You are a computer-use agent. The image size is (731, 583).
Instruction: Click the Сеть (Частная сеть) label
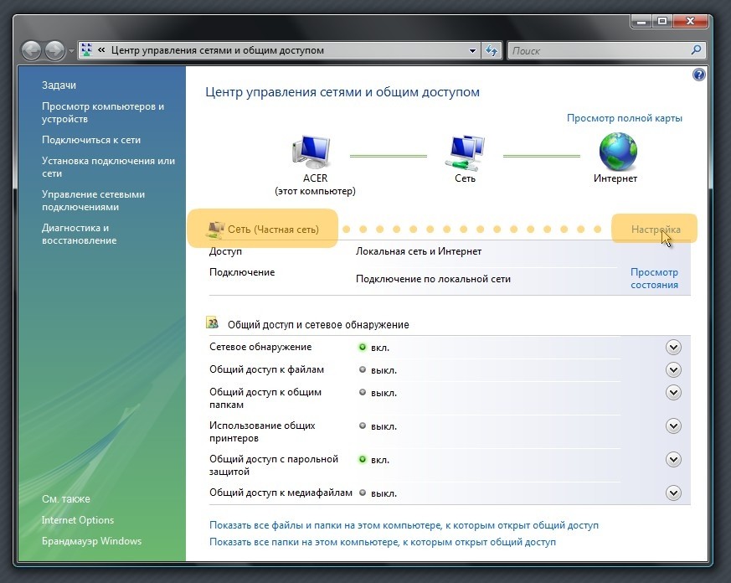tap(273, 230)
